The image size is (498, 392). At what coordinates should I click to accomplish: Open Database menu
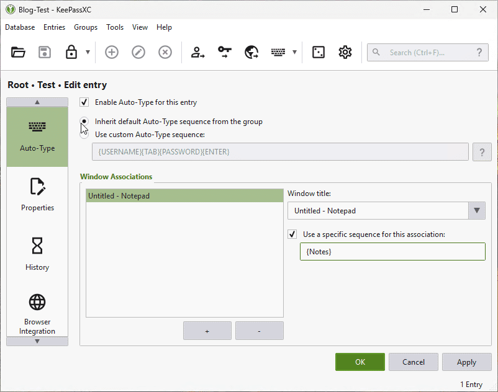click(20, 27)
